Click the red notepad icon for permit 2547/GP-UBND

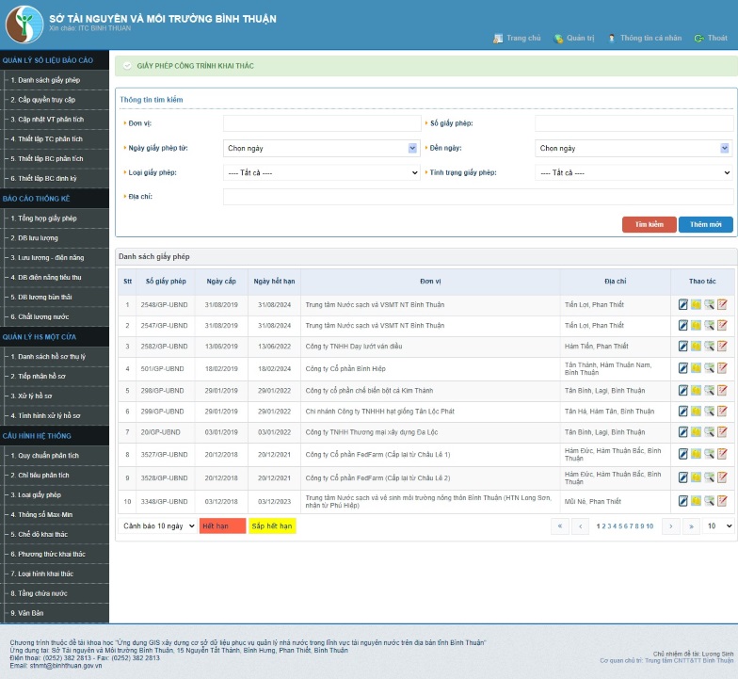click(x=723, y=325)
